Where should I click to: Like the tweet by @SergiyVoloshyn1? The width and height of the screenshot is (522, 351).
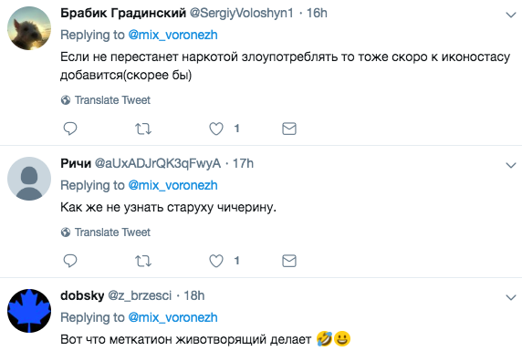pos(216,129)
